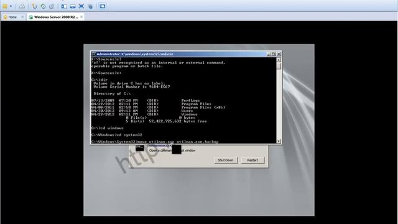Open the snapshot manager
The width and height of the screenshot is (398, 224).
point(52,6)
